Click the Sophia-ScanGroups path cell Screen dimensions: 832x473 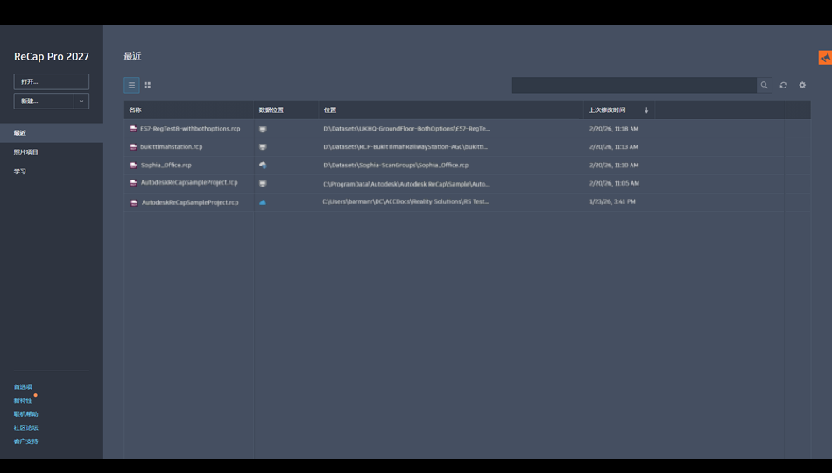tap(396, 165)
